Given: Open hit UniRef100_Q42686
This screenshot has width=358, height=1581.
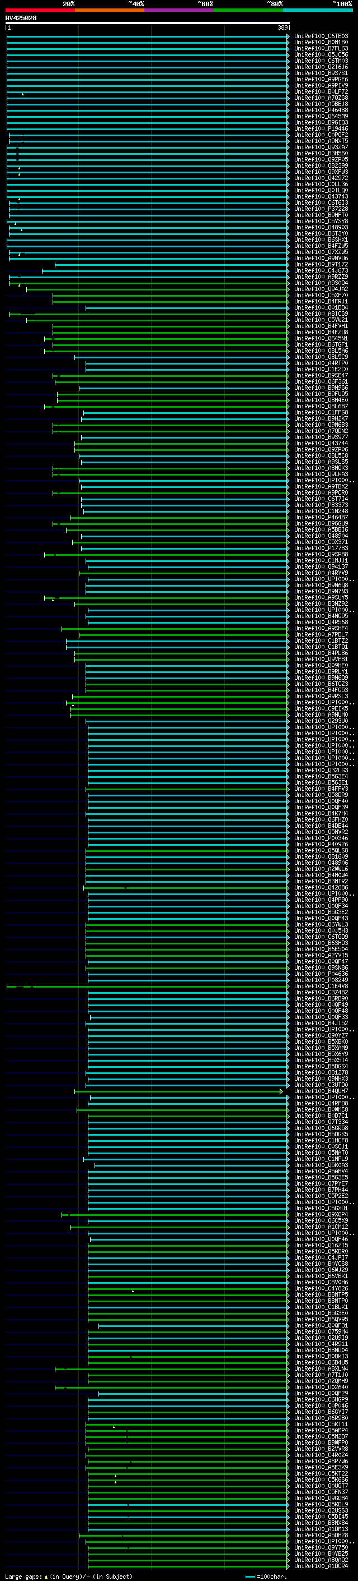Looking at the screenshot, I should pyautogui.click(x=321, y=887).
